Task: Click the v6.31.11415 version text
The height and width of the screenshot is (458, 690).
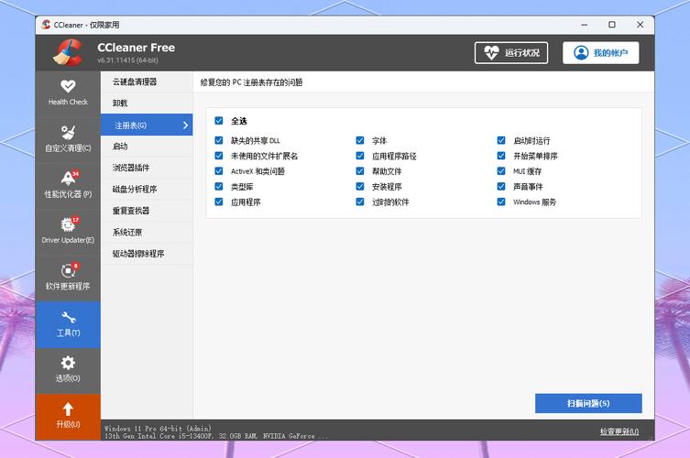Action: coord(127,60)
